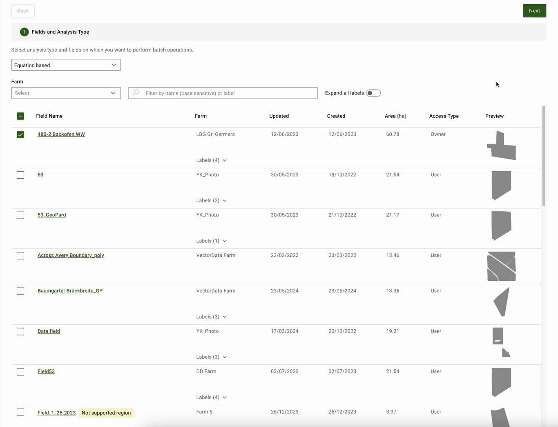Check the box for field 53_GeoPard
558x427 pixels.
point(20,215)
